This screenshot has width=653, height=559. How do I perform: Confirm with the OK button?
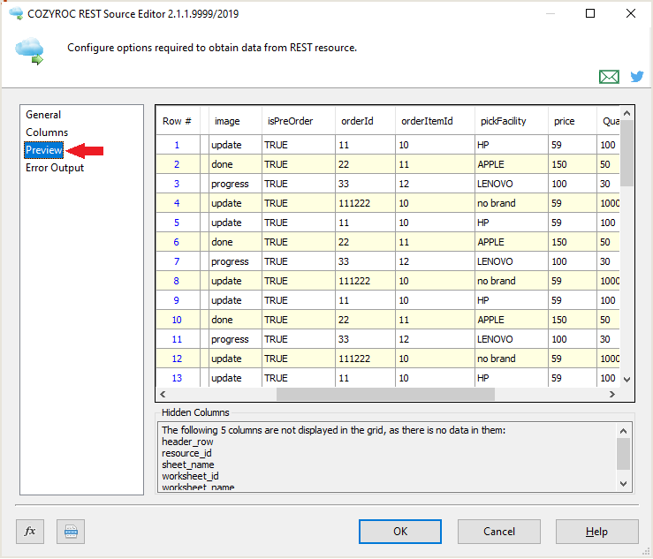tap(400, 531)
